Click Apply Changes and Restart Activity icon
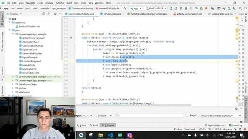 (x=176, y=8)
